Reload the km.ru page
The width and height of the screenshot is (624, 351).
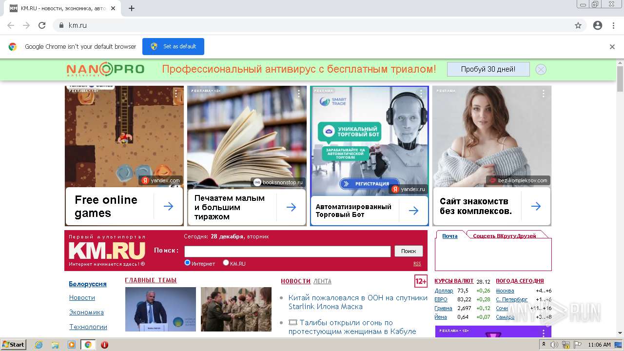tap(42, 25)
